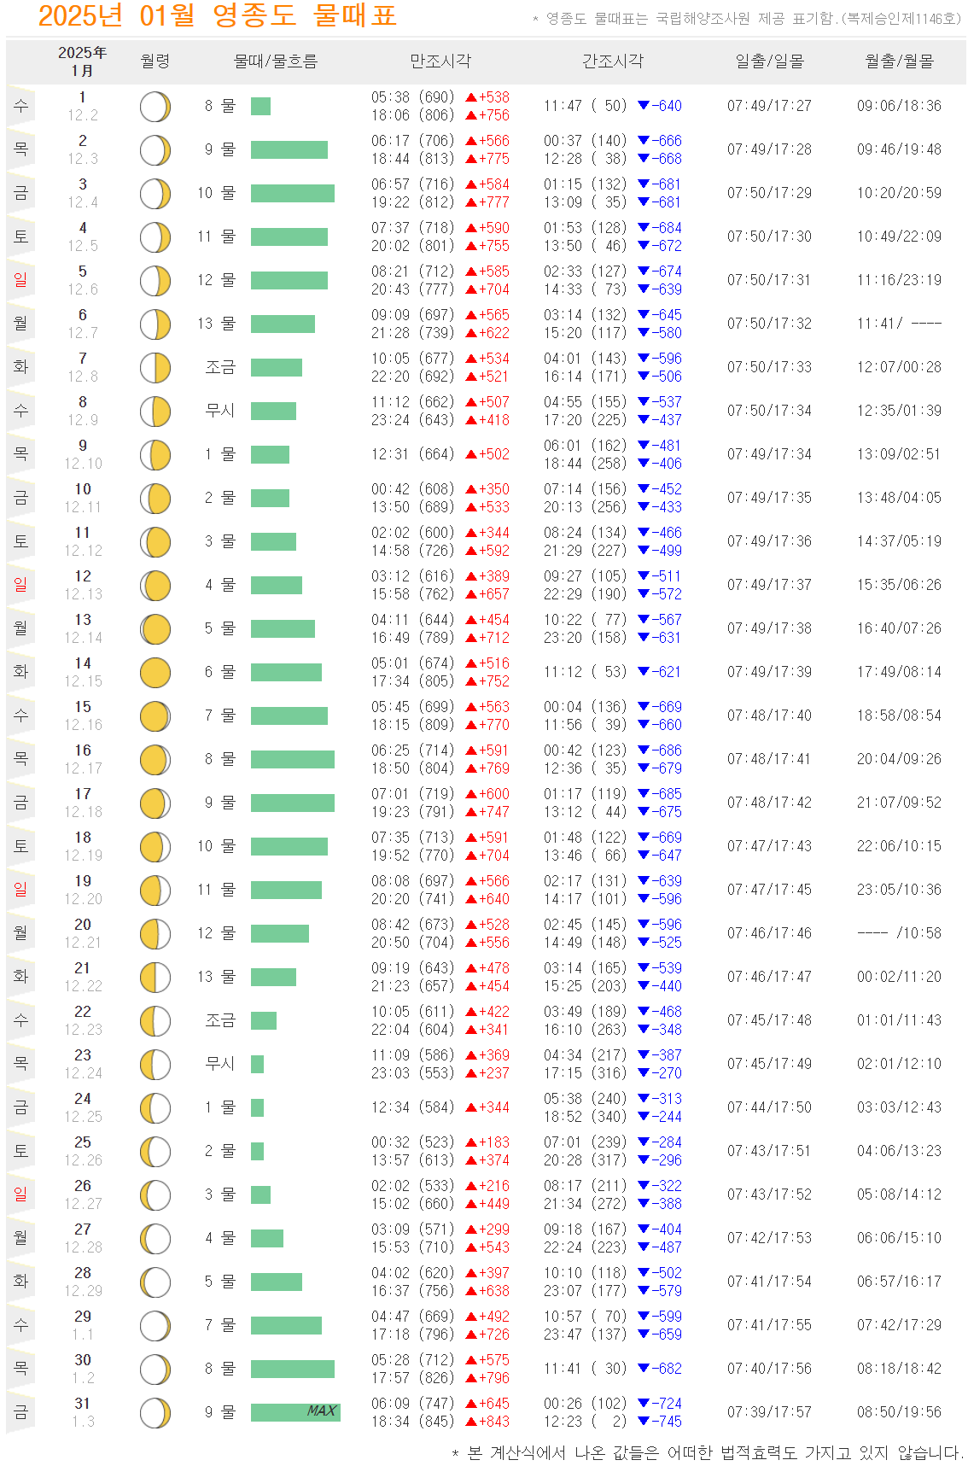Click the 13 물 label for January 6
968x1466 pixels.
pos(217,324)
